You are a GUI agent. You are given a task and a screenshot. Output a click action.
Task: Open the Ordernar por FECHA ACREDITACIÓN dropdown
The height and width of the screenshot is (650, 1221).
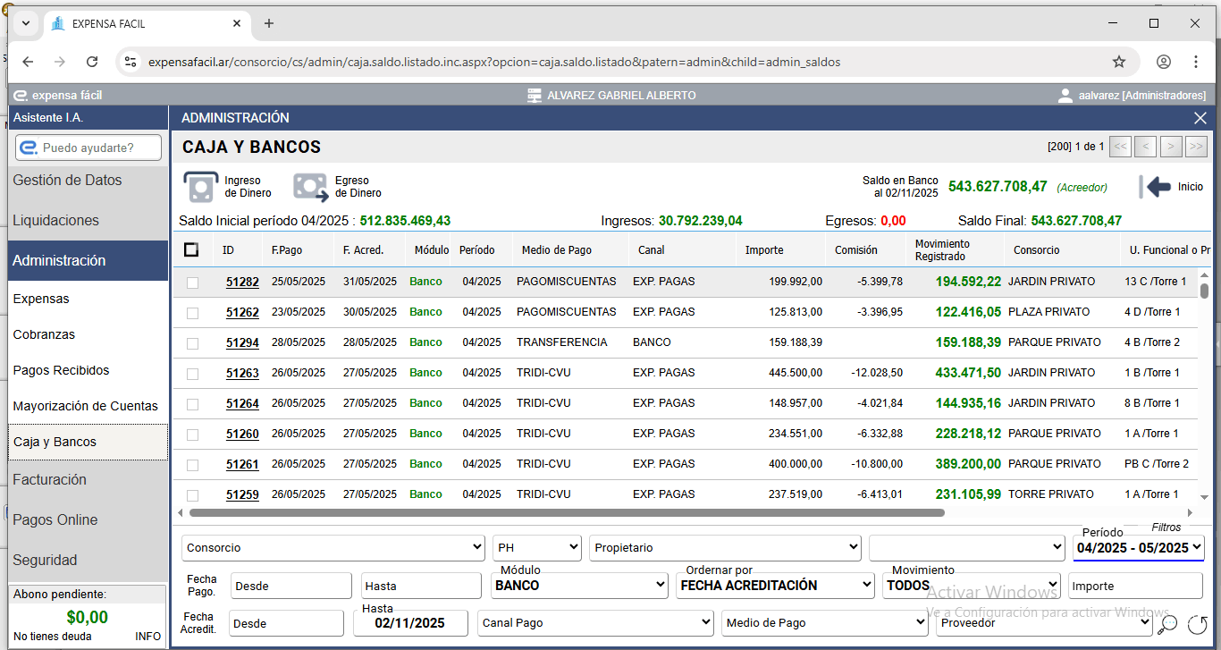(774, 586)
